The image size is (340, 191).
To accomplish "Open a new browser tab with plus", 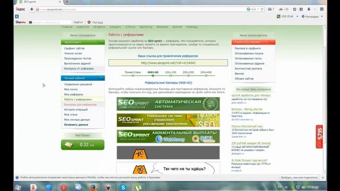I will 67,2.
